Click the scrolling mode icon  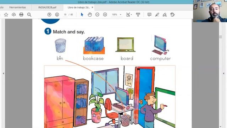(138, 15)
